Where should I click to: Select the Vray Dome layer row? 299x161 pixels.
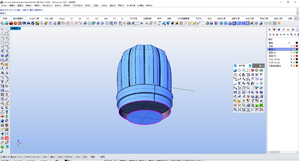pos(283,59)
